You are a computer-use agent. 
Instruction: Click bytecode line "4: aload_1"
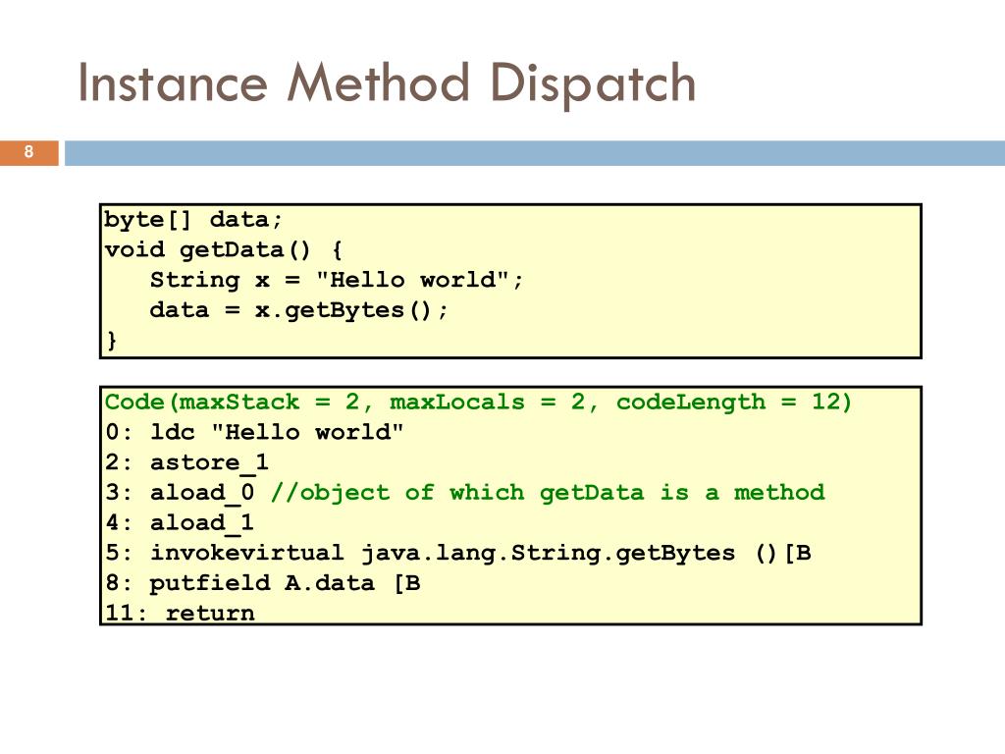click(x=181, y=523)
